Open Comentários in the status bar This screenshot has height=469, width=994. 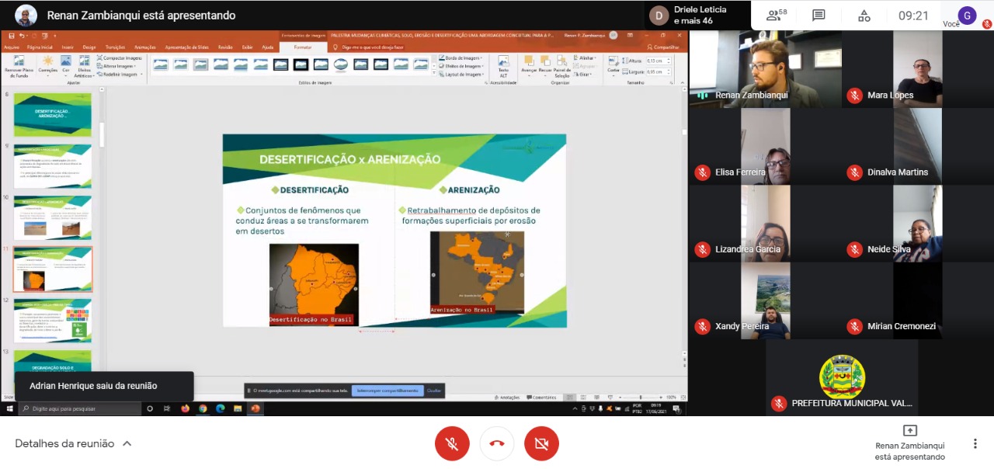click(x=541, y=397)
